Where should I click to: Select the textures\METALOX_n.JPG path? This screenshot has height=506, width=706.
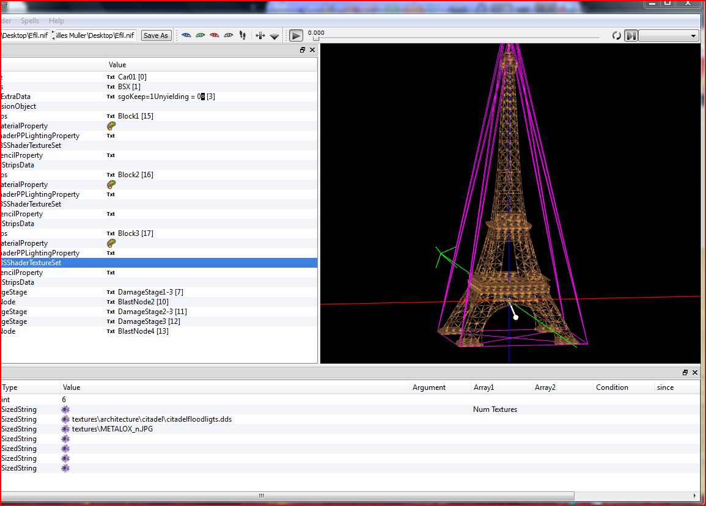click(112, 429)
